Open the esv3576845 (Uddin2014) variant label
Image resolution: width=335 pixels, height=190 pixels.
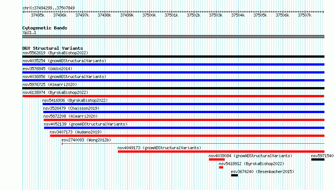47,69
